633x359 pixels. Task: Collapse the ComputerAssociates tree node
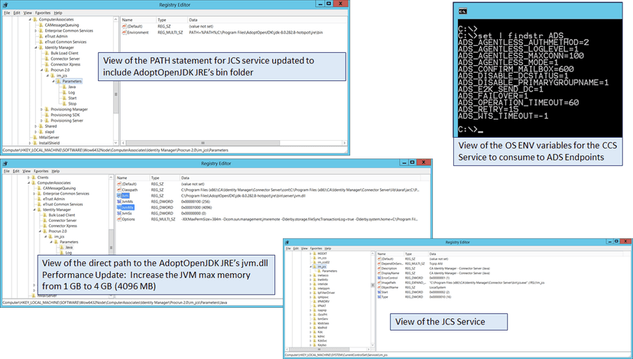pyautogui.click(x=31, y=21)
